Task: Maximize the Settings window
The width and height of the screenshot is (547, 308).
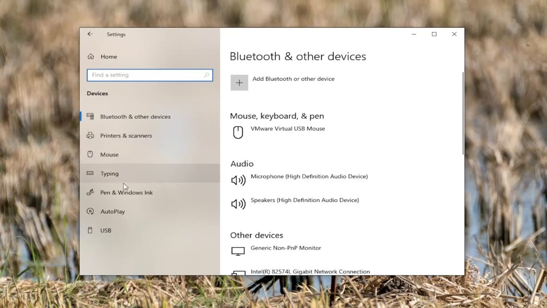Action: point(434,34)
